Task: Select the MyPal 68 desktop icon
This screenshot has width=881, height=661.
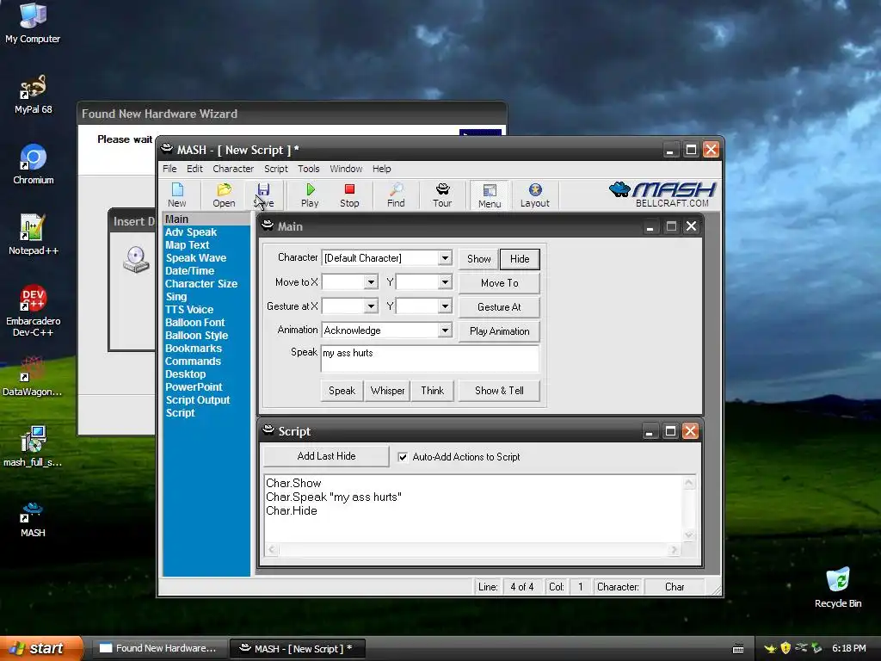Action: point(33,95)
